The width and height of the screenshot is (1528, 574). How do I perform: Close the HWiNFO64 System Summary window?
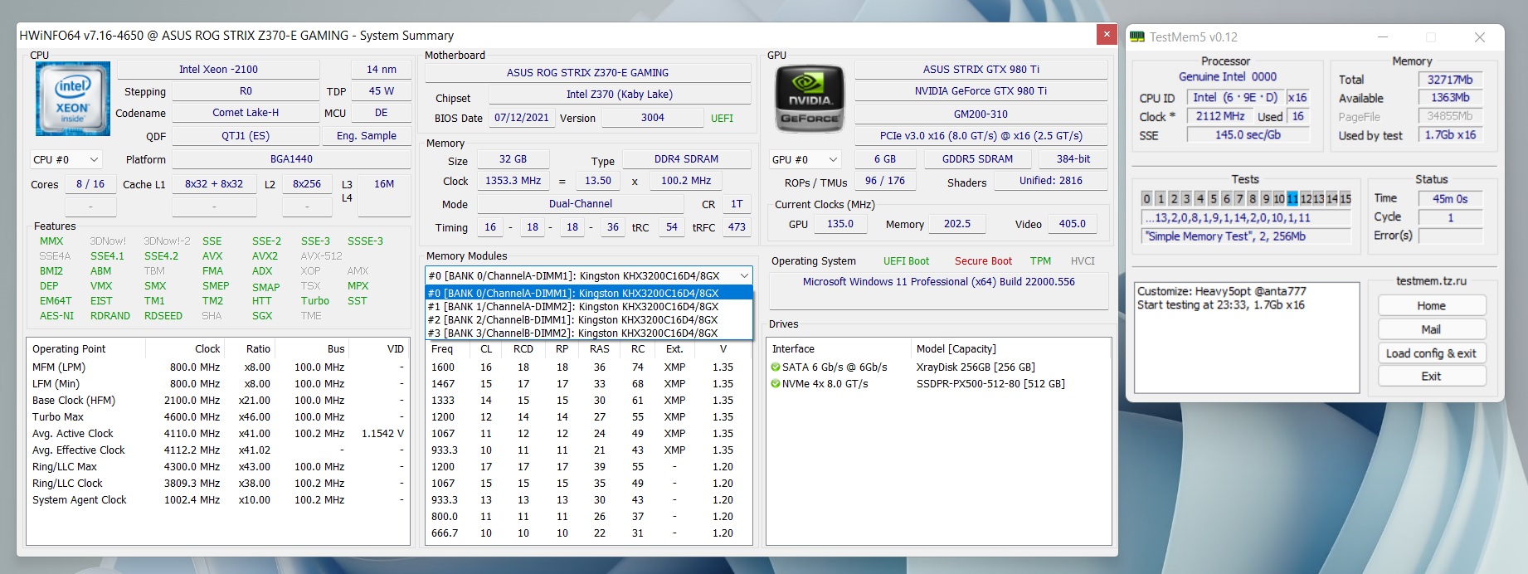click(x=1106, y=34)
